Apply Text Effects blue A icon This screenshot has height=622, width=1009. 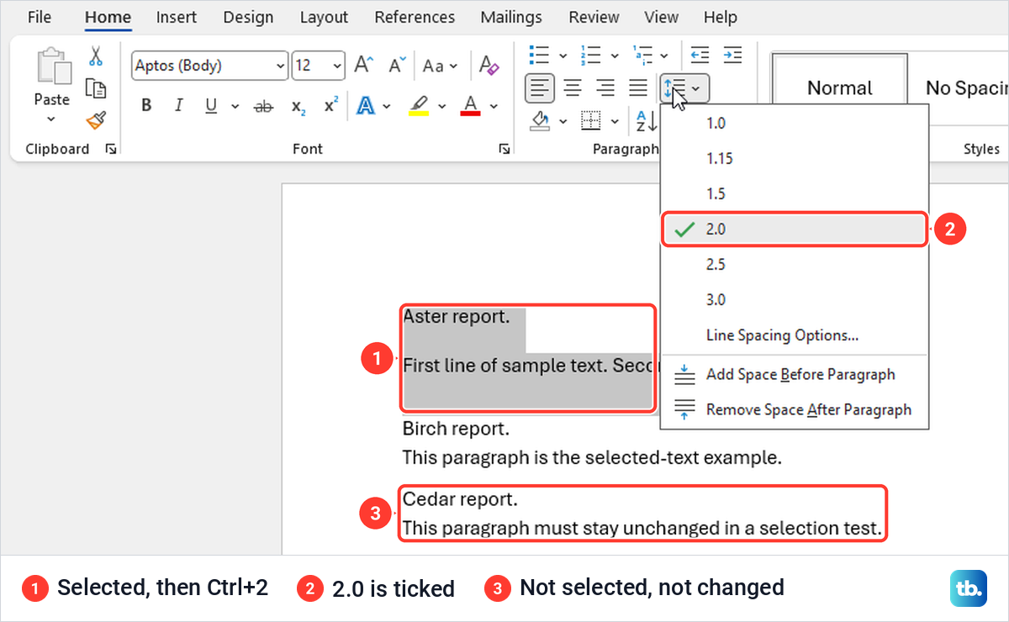(366, 106)
